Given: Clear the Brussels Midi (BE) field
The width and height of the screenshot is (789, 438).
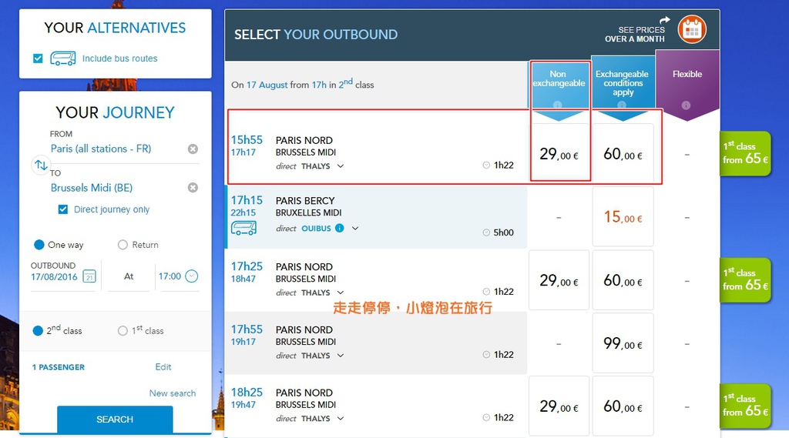Looking at the screenshot, I should pyautogui.click(x=193, y=188).
